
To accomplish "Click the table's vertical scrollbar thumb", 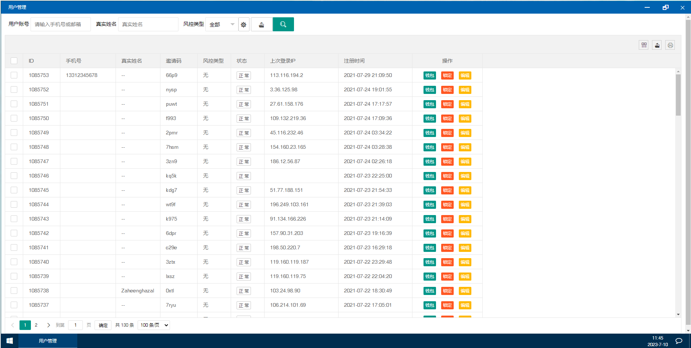I will 678,95.
